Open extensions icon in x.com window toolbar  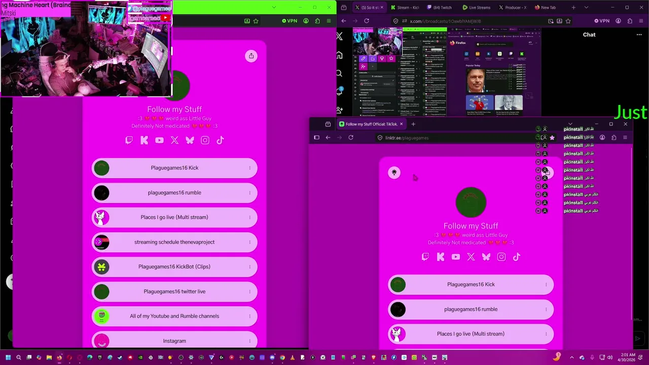tap(630, 21)
